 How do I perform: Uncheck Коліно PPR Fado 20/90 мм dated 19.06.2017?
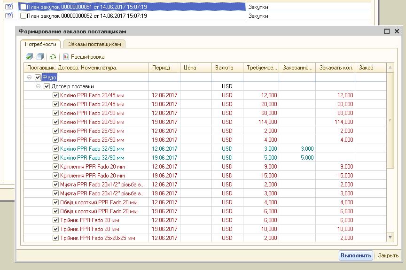tap(55, 122)
